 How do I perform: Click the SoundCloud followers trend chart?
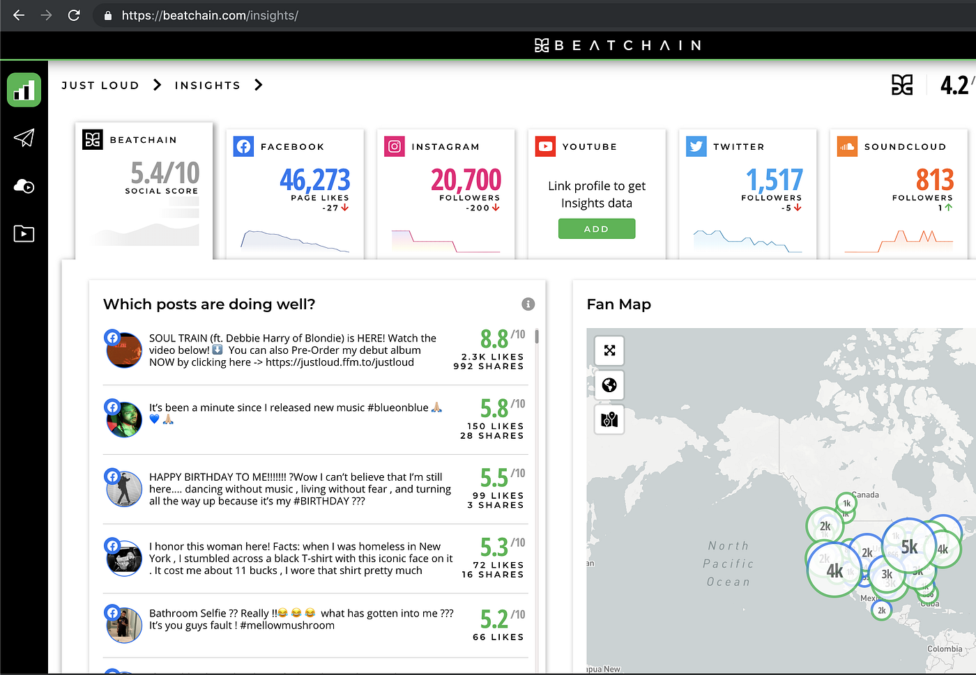click(x=899, y=240)
